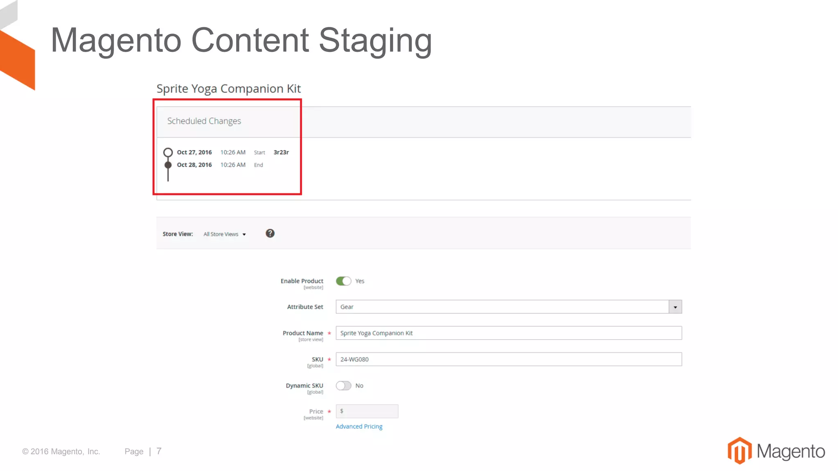The height and width of the screenshot is (471, 838).
Task: Toggle the Enable Product switch
Action: [344, 281]
